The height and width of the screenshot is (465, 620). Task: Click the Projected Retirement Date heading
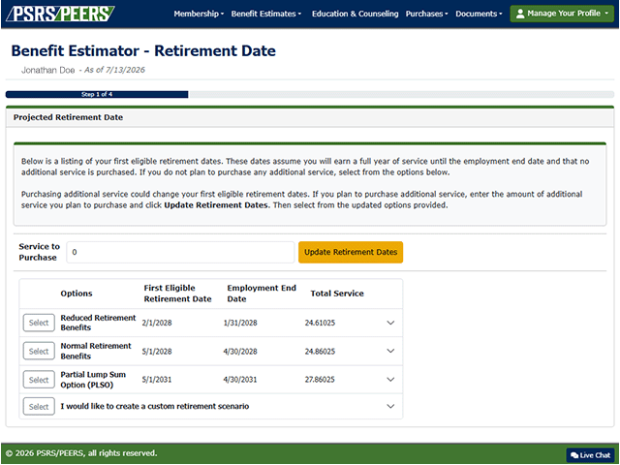[x=68, y=117]
